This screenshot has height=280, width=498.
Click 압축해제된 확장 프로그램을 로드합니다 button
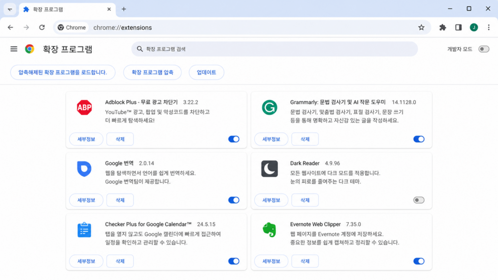click(63, 72)
